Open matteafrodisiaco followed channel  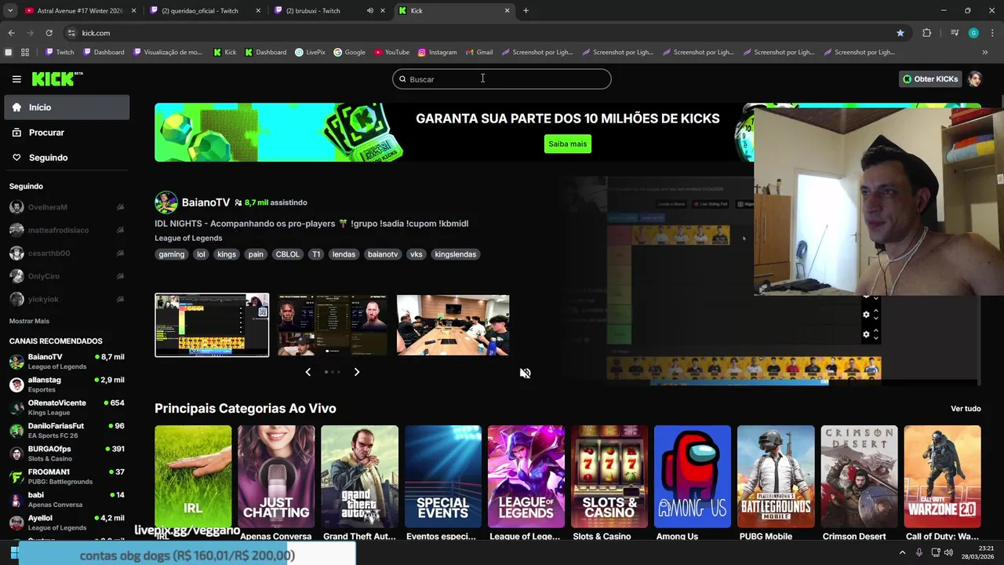(x=67, y=230)
